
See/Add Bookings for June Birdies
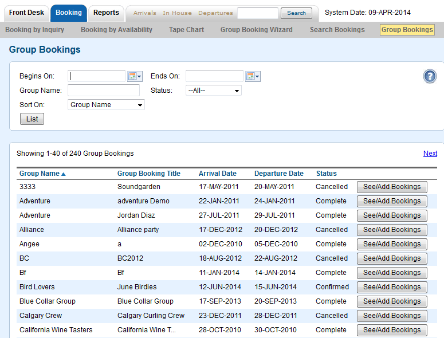pos(392,287)
